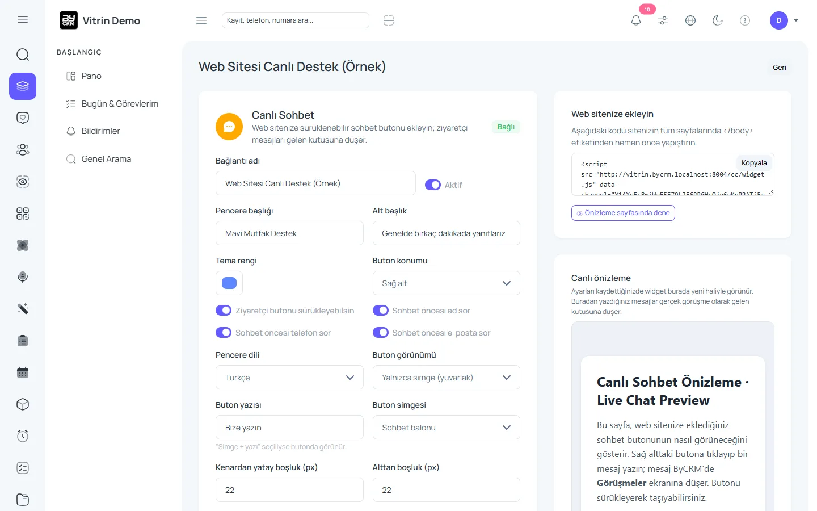Click the green Bağlı status badge

pos(506,127)
